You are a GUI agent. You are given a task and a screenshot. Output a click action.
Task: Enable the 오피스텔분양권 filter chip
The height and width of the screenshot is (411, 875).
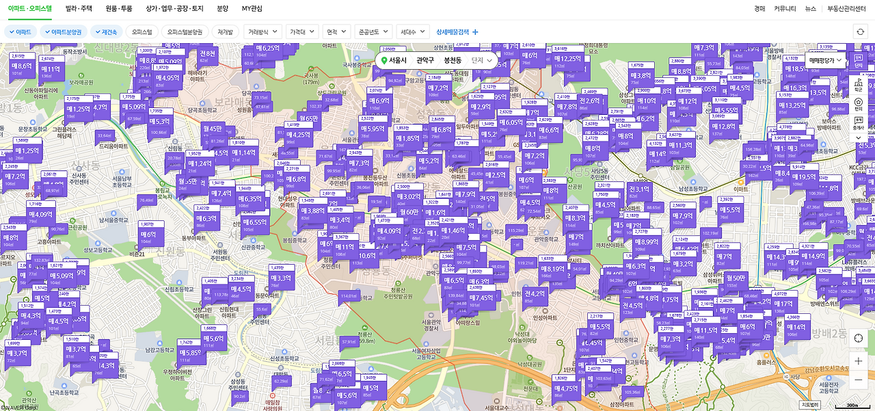[x=185, y=31]
